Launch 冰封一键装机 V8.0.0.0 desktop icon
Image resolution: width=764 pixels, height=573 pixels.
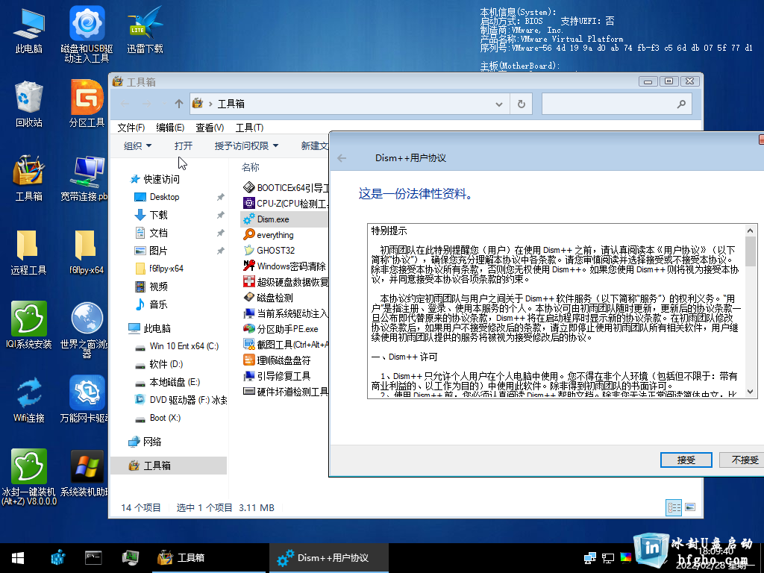pos(29,477)
